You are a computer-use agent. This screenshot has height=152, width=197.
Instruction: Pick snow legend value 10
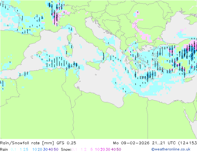(x=97, y=150)
